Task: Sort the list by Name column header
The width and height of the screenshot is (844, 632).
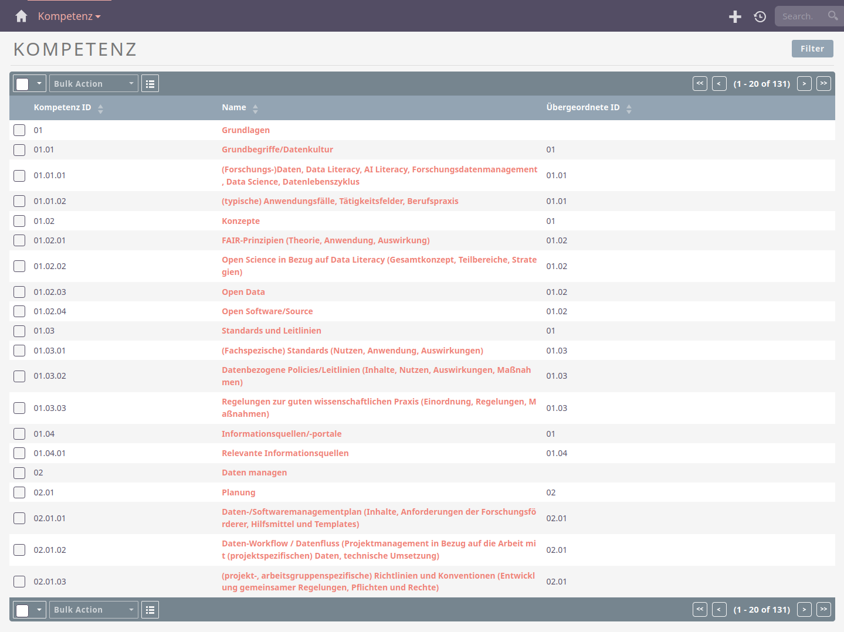Action: [x=234, y=108]
